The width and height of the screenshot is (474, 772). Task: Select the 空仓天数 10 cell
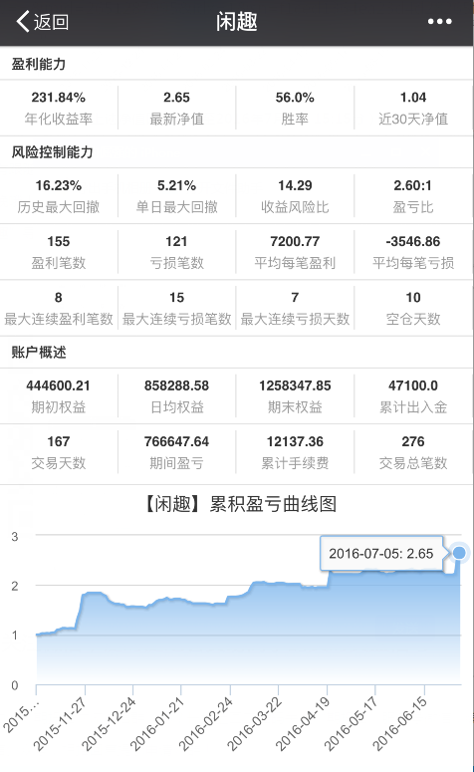413,308
